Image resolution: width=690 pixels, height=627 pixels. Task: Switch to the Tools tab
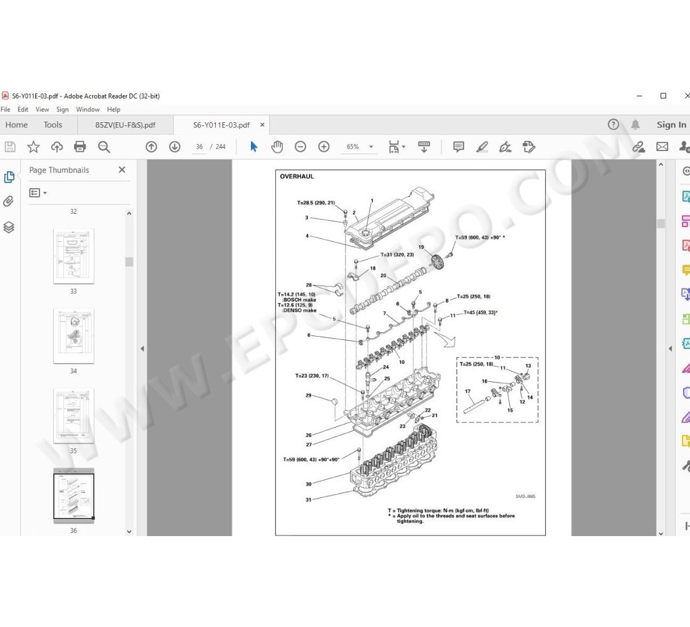53,125
